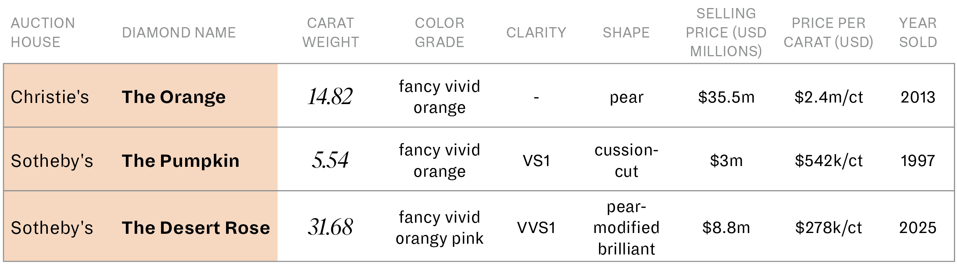Click the Shape column header

tap(626, 33)
